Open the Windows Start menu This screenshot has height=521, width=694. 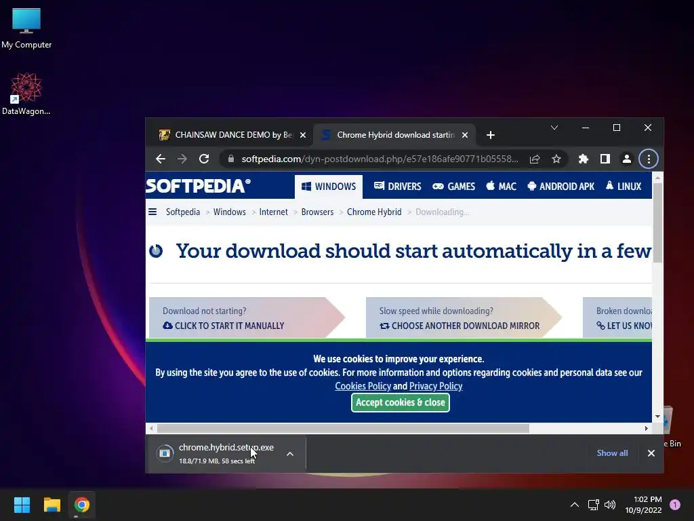22,505
